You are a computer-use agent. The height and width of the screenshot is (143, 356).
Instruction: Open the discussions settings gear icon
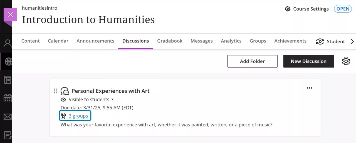tap(346, 61)
